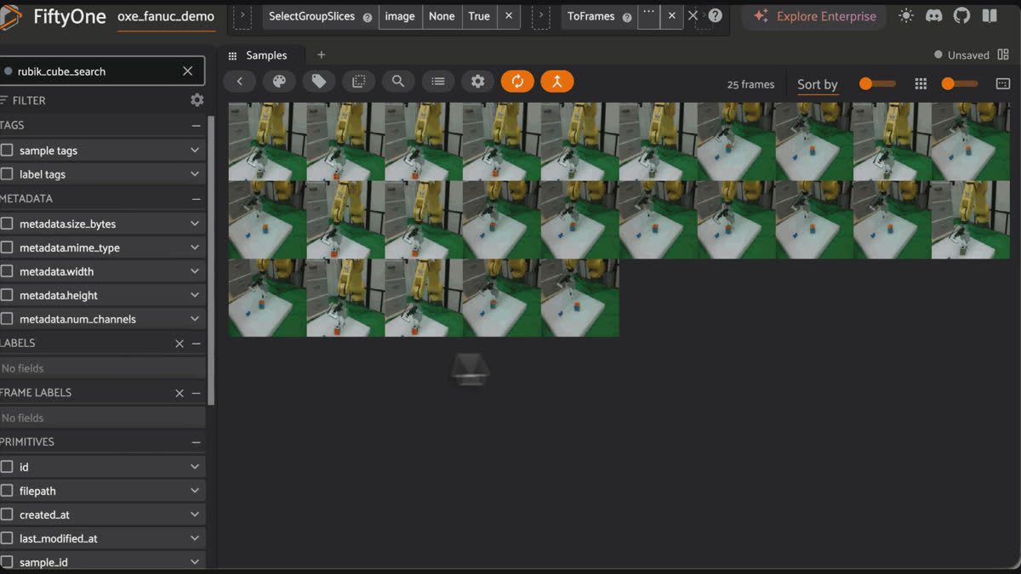Edit the True parameter value
Image resolution: width=1021 pixels, height=574 pixels.
[x=479, y=16]
